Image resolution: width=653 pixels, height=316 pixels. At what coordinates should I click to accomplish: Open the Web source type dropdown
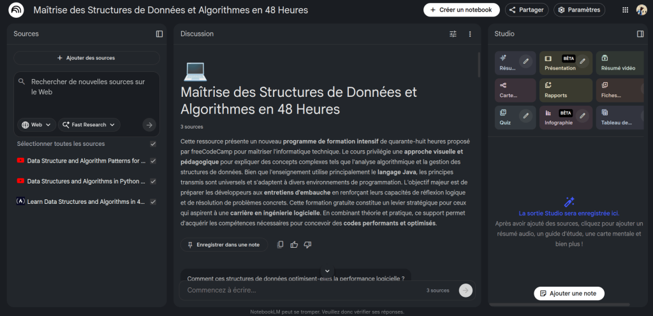(36, 125)
